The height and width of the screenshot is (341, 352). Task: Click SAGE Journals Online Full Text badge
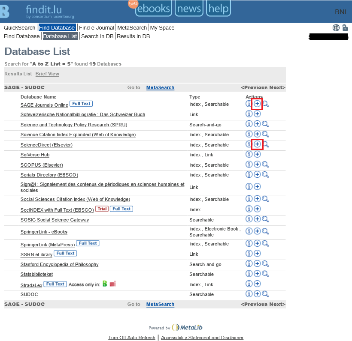pyautogui.click(x=81, y=104)
